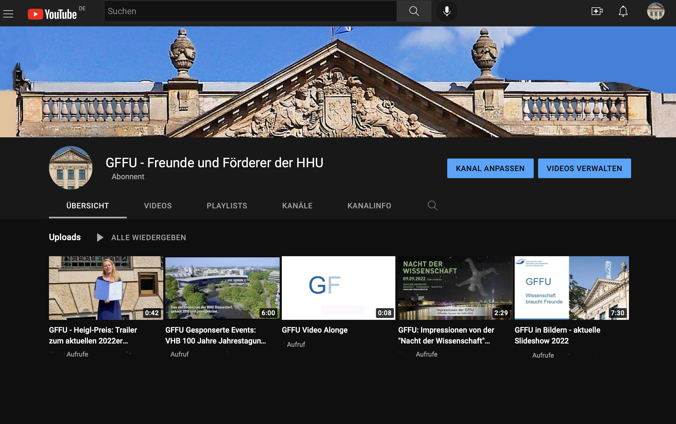Switch to the ÜBERSICHT tab
This screenshot has width=676, height=424.
click(88, 206)
